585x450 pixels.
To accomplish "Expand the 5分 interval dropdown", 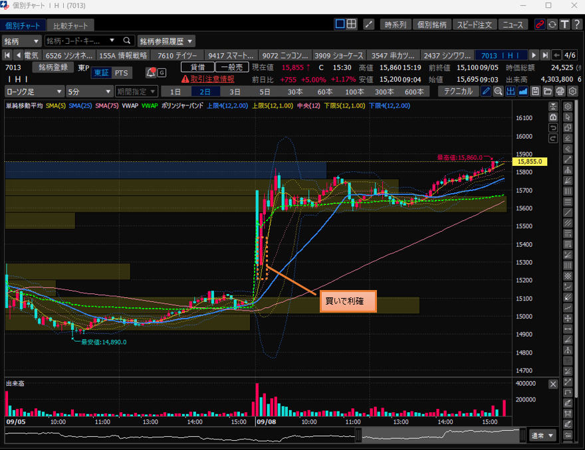I will pos(90,91).
